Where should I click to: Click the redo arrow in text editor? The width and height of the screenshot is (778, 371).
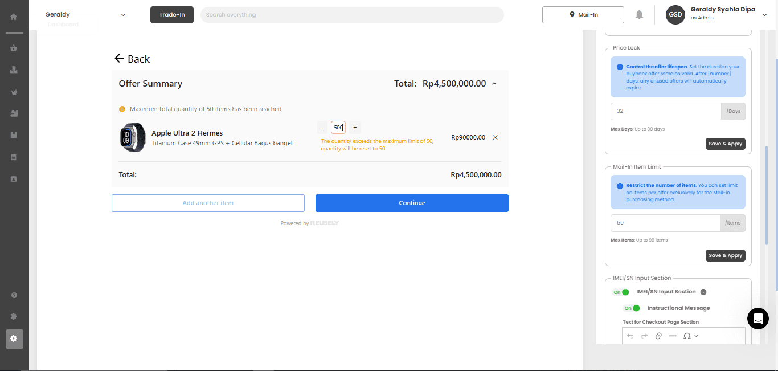[x=644, y=336]
